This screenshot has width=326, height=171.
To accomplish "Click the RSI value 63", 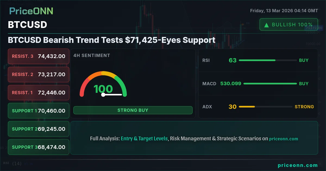I will click(233, 60).
